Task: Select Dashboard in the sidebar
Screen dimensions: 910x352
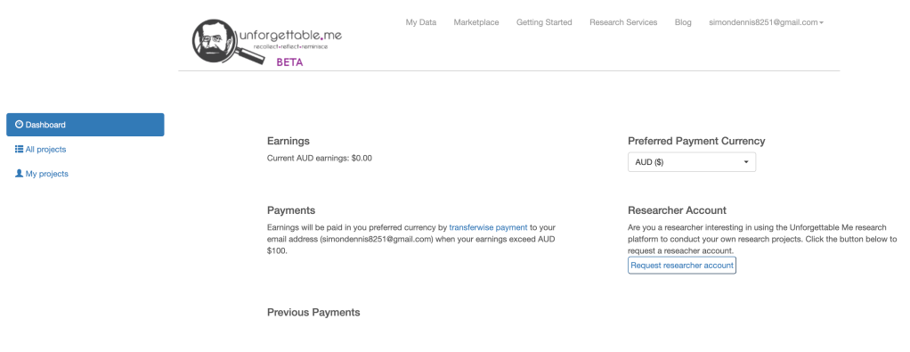Action: 85,125
